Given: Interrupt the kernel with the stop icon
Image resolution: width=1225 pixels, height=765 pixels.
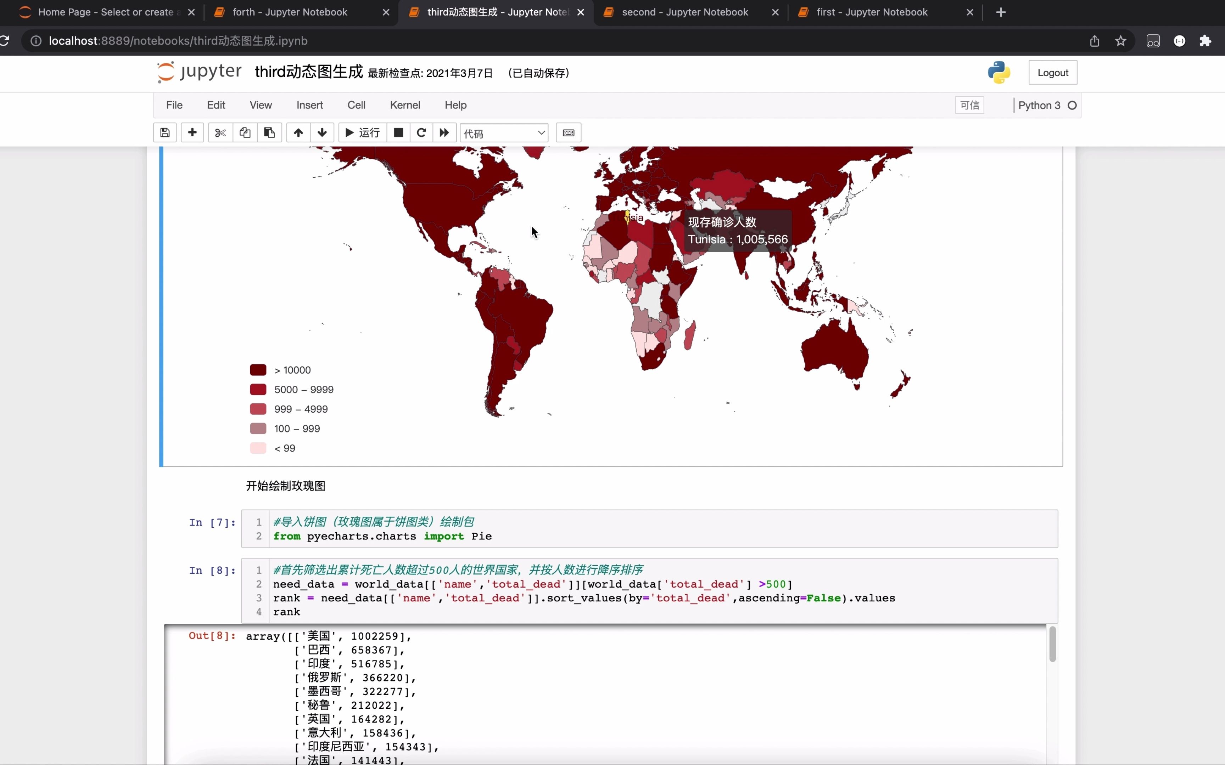Looking at the screenshot, I should click(398, 132).
